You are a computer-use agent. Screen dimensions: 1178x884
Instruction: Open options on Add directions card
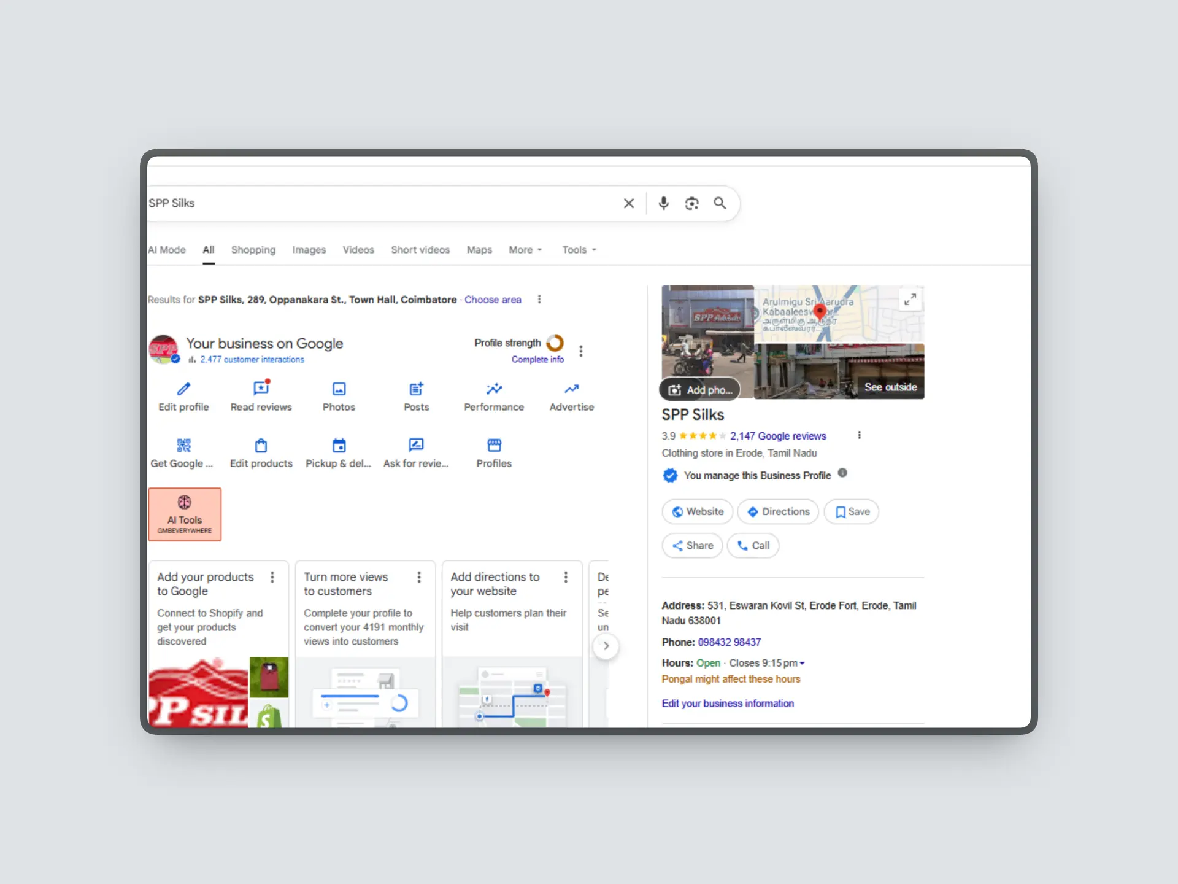(566, 577)
